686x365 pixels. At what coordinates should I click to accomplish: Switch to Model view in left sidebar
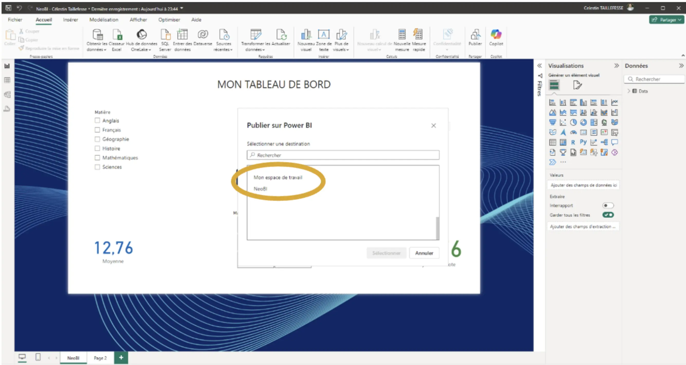pyautogui.click(x=7, y=95)
